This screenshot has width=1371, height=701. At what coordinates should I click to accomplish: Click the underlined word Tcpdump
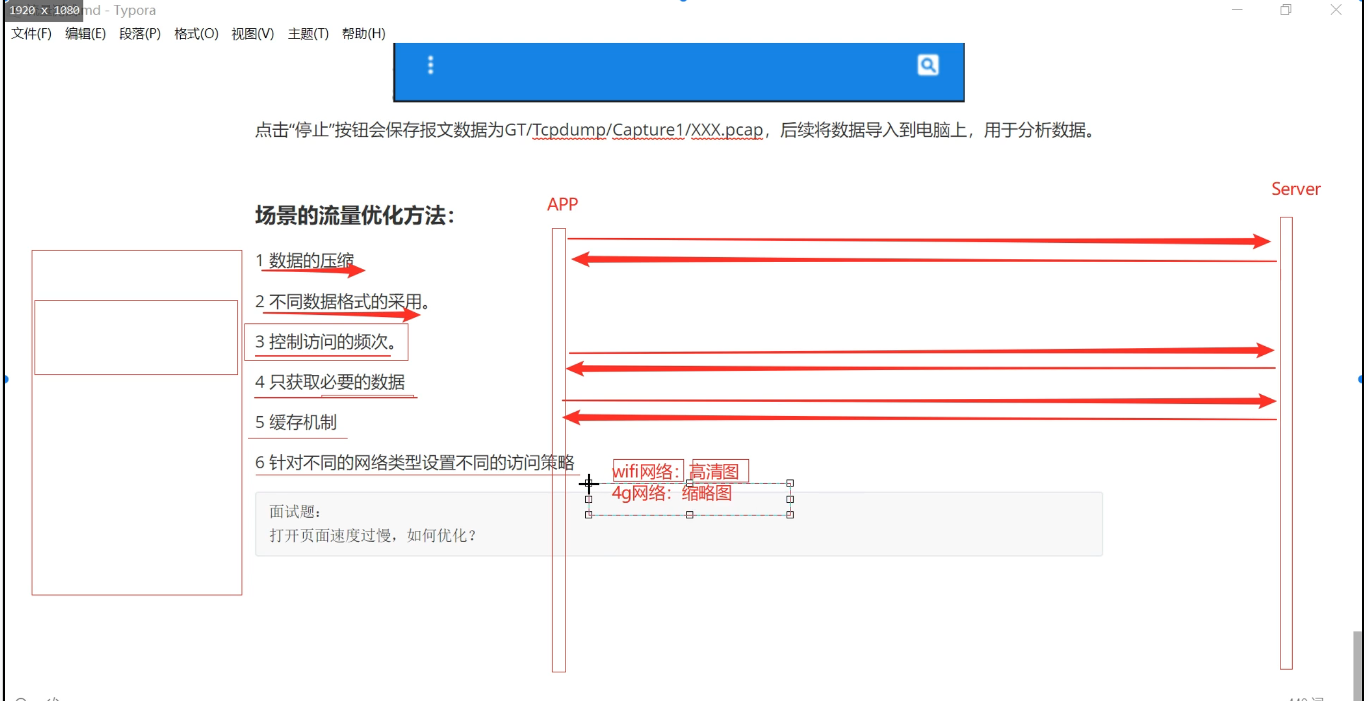coord(569,129)
